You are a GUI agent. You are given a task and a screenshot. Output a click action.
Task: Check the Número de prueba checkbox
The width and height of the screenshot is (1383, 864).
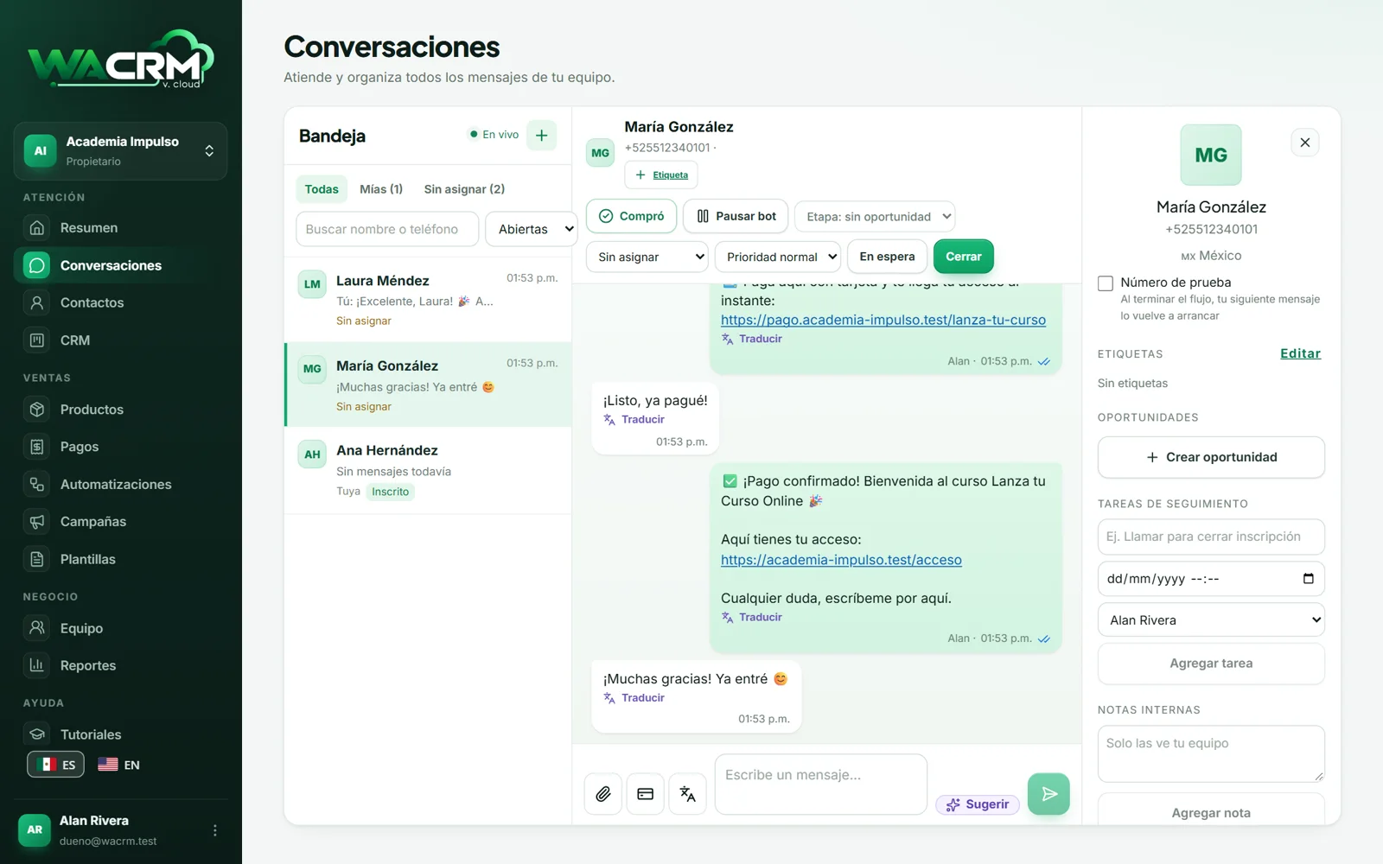click(x=1106, y=283)
